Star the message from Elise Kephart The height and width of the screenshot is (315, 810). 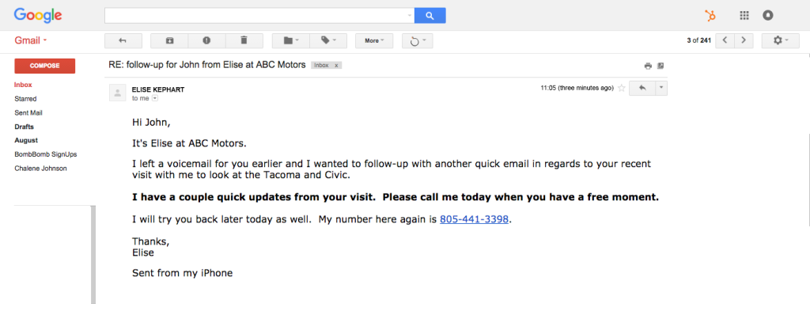622,89
